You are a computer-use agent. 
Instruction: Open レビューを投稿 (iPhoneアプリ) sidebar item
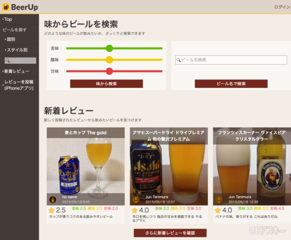pos(19,85)
